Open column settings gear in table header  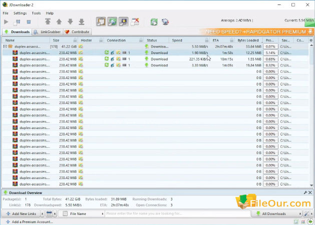[x=311, y=40]
